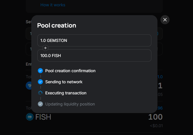Click the FISH token logo icon
The width and height of the screenshot is (193, 135).
30,117
